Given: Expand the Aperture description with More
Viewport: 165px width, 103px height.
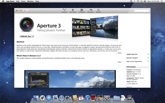Looking at the screenshot, I should (119, 53).
